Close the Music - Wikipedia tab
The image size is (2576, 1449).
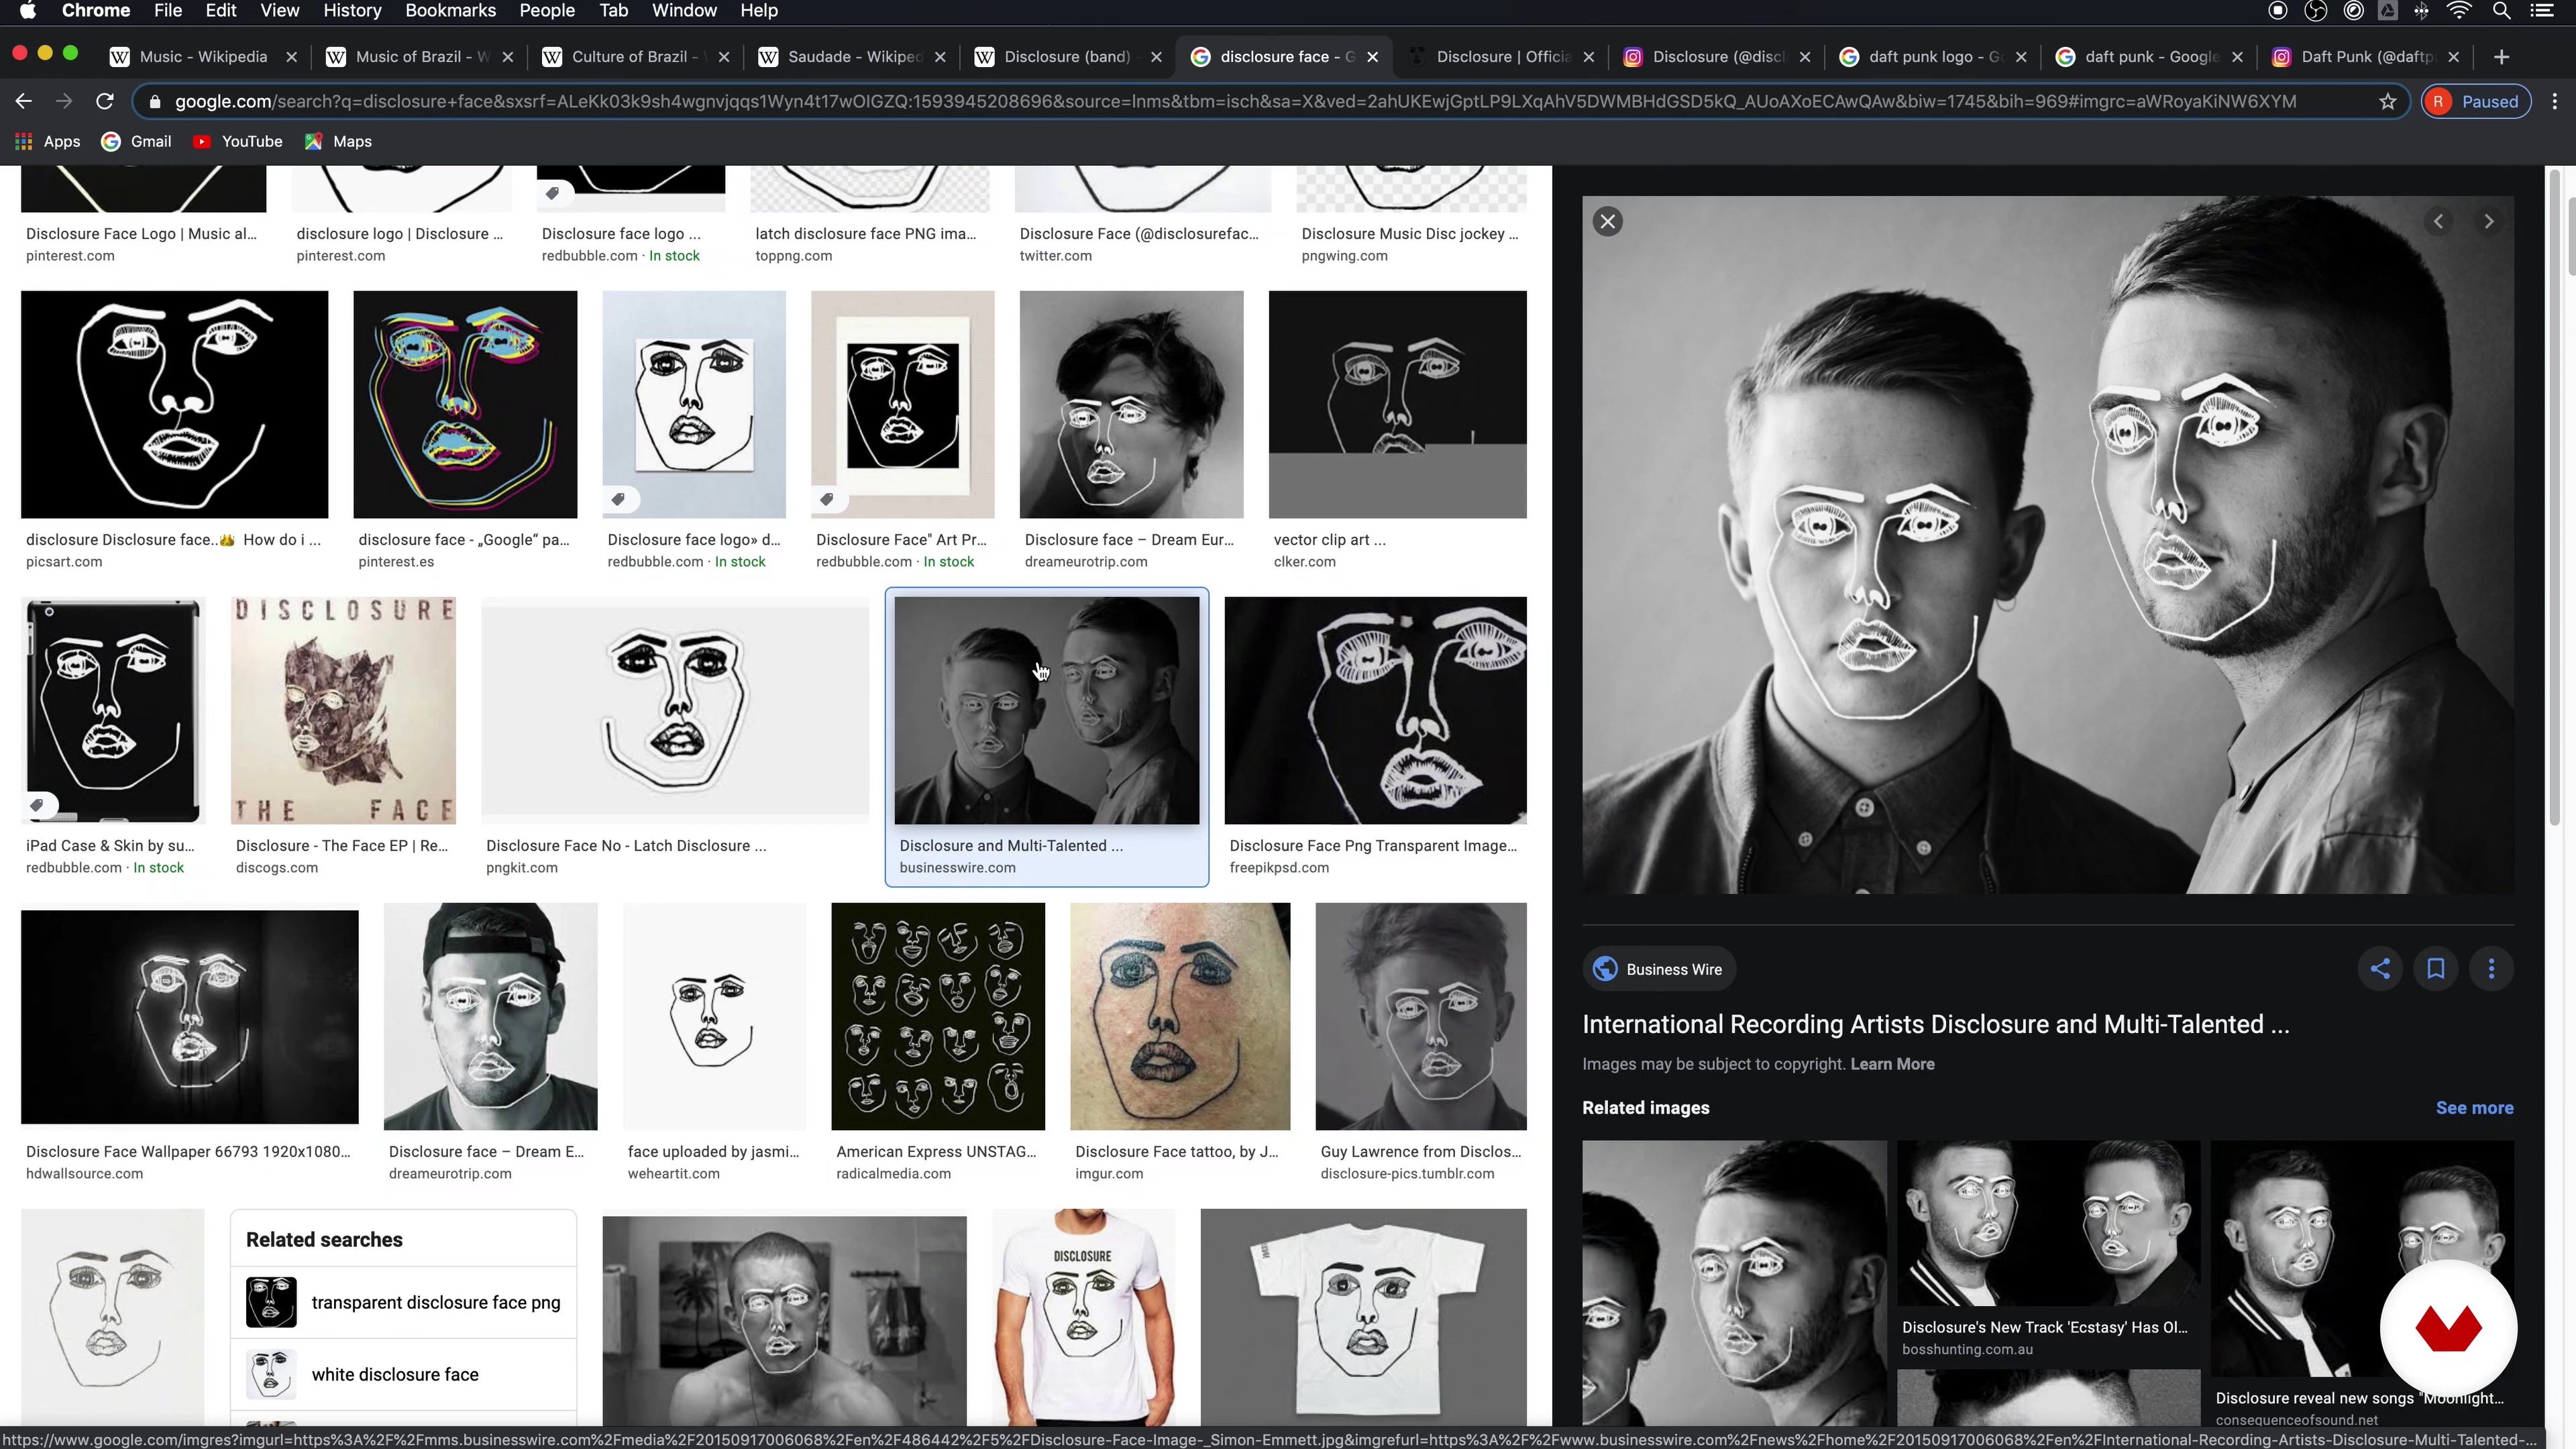[291, 57]
